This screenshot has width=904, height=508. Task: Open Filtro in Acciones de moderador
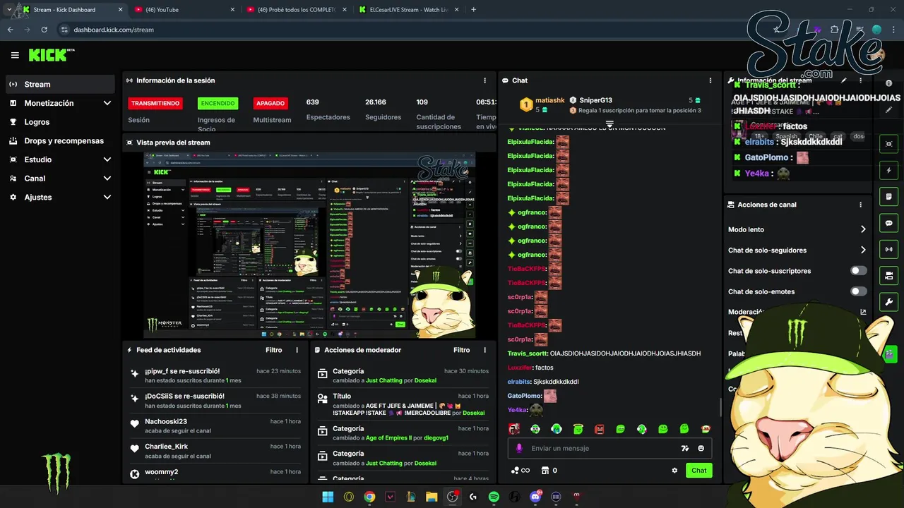click(x=461, y=350)
